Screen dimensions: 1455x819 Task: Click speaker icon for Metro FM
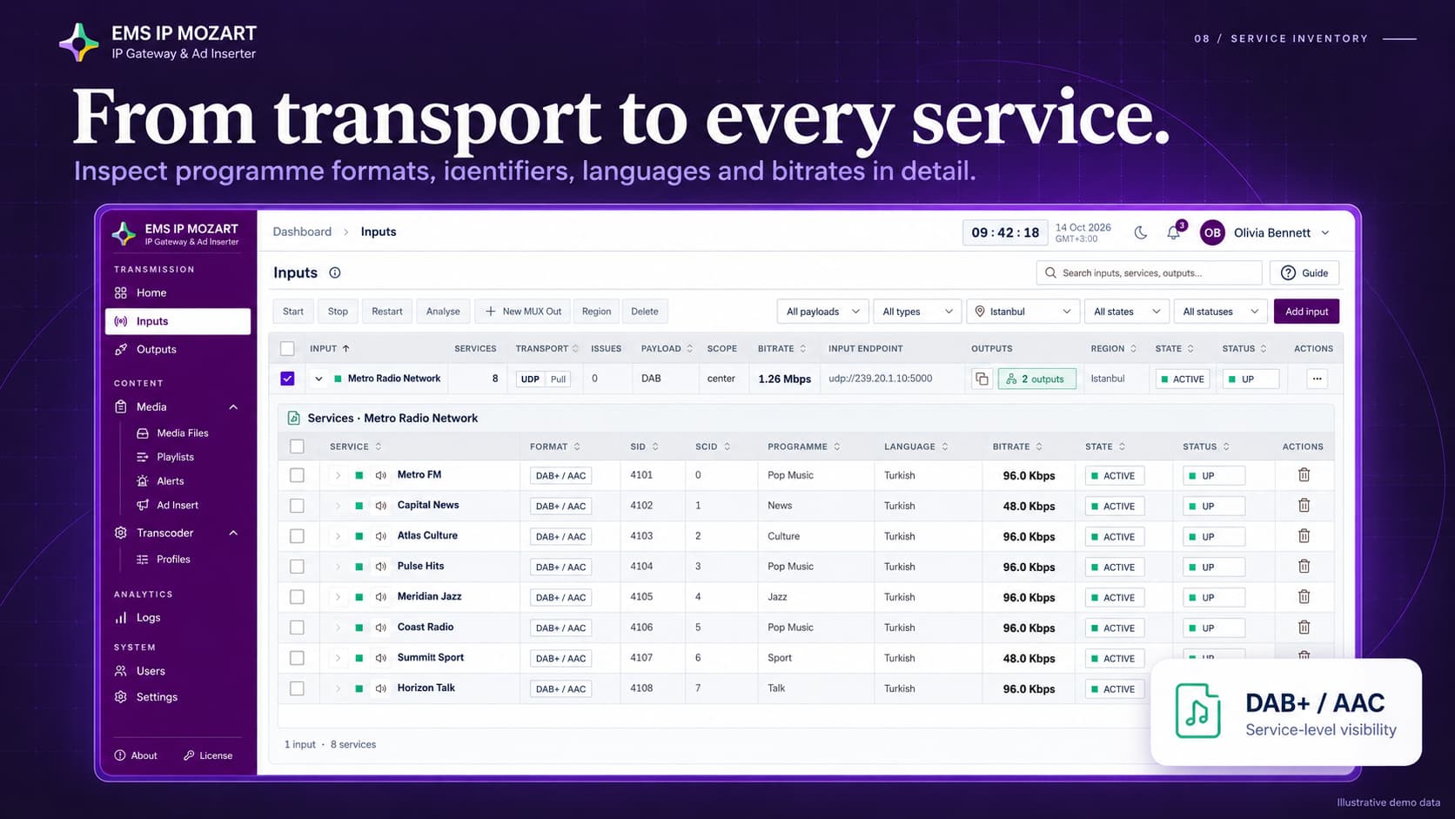coord(381,475)
